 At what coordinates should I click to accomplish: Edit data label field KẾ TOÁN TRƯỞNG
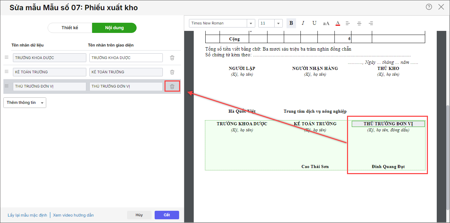point(50,72)
